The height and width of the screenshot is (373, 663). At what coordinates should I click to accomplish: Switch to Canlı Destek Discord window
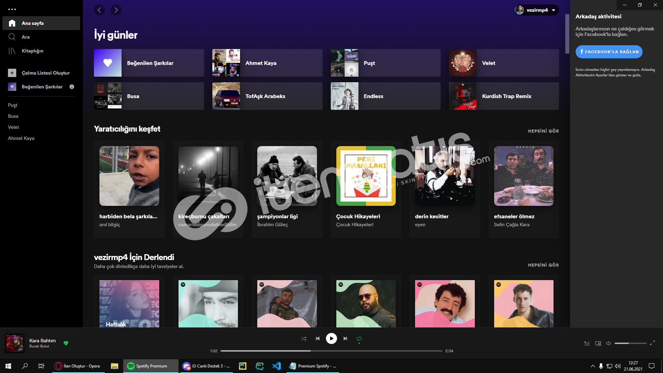tap(206, 366)
